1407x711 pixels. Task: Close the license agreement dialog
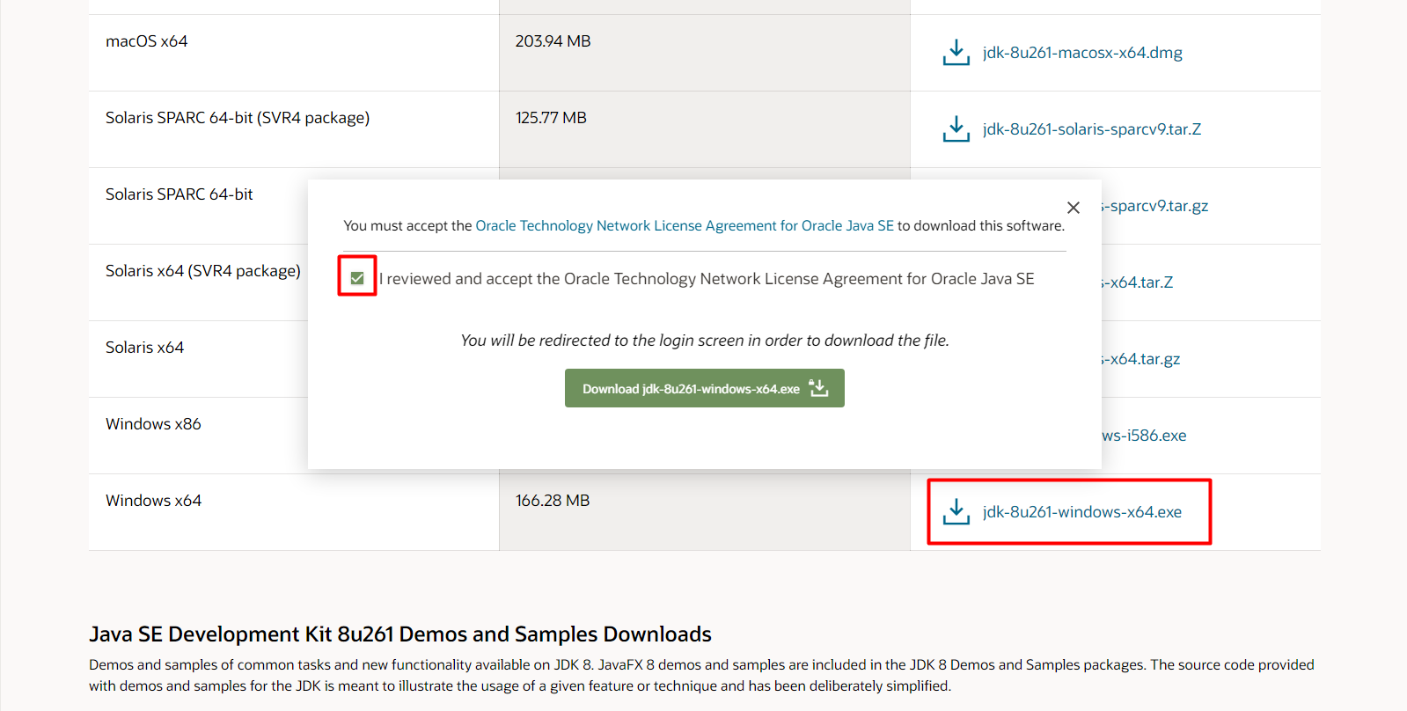pos(1074,208)
